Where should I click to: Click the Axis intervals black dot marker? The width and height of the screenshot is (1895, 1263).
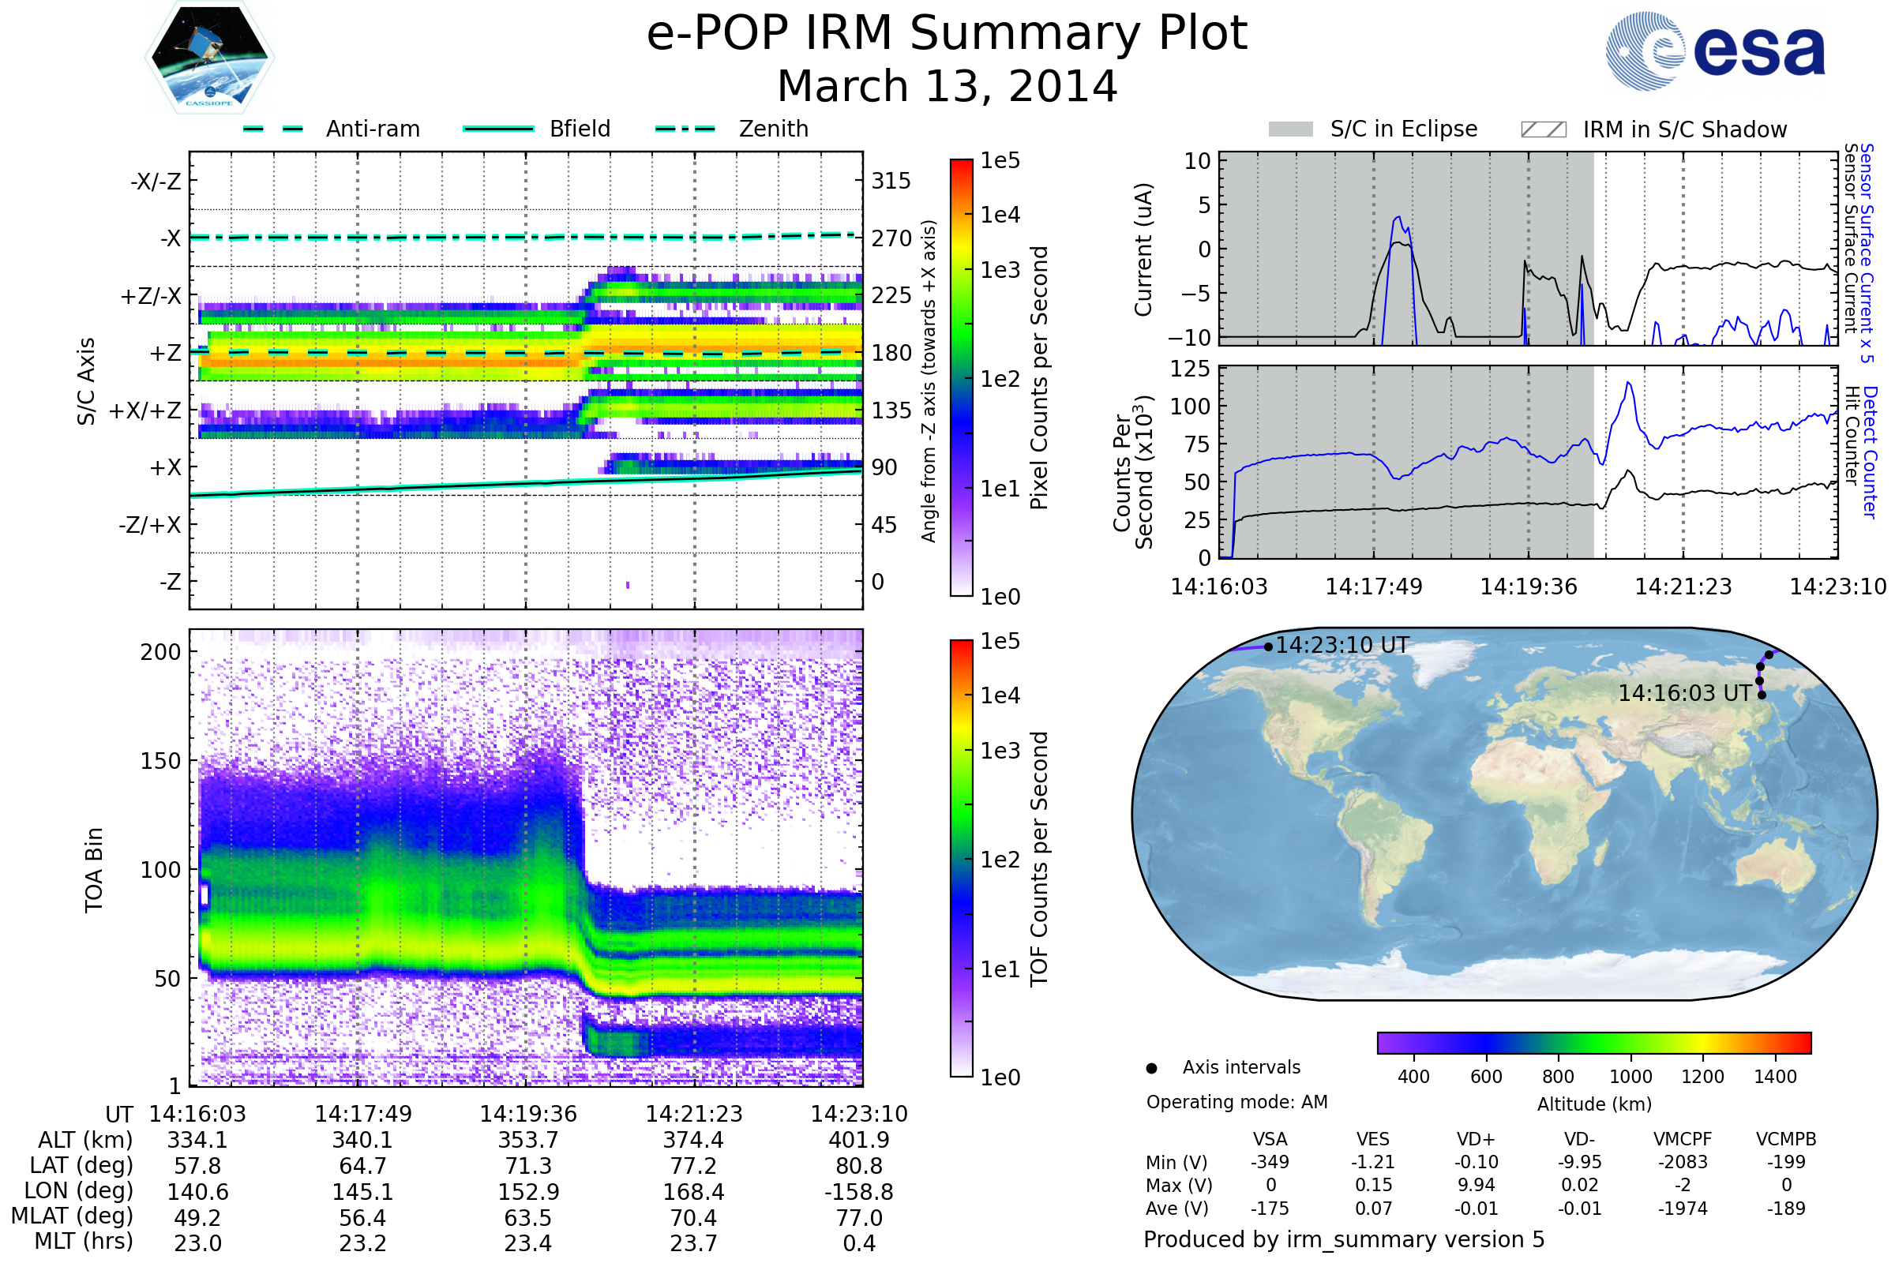click(x=1151, y=1068)
